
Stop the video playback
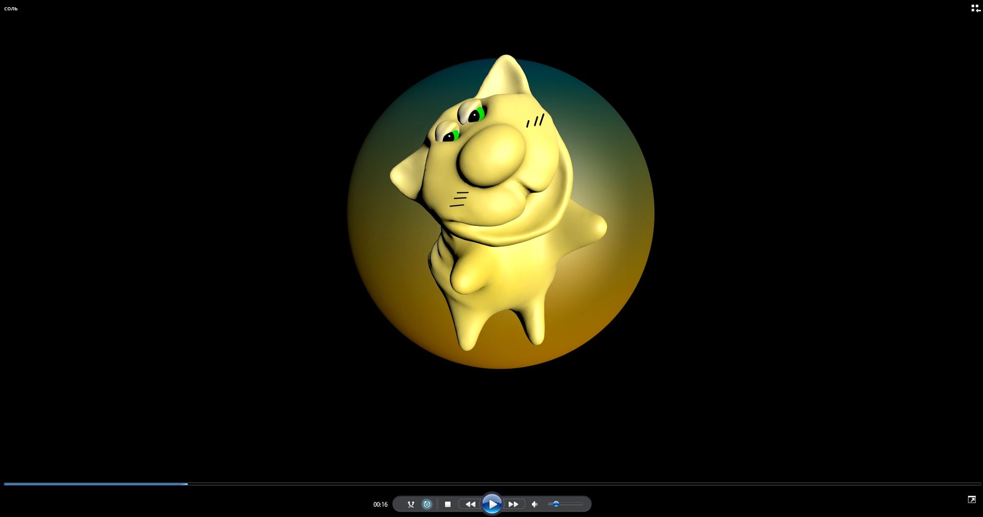(x=448, y=504)
